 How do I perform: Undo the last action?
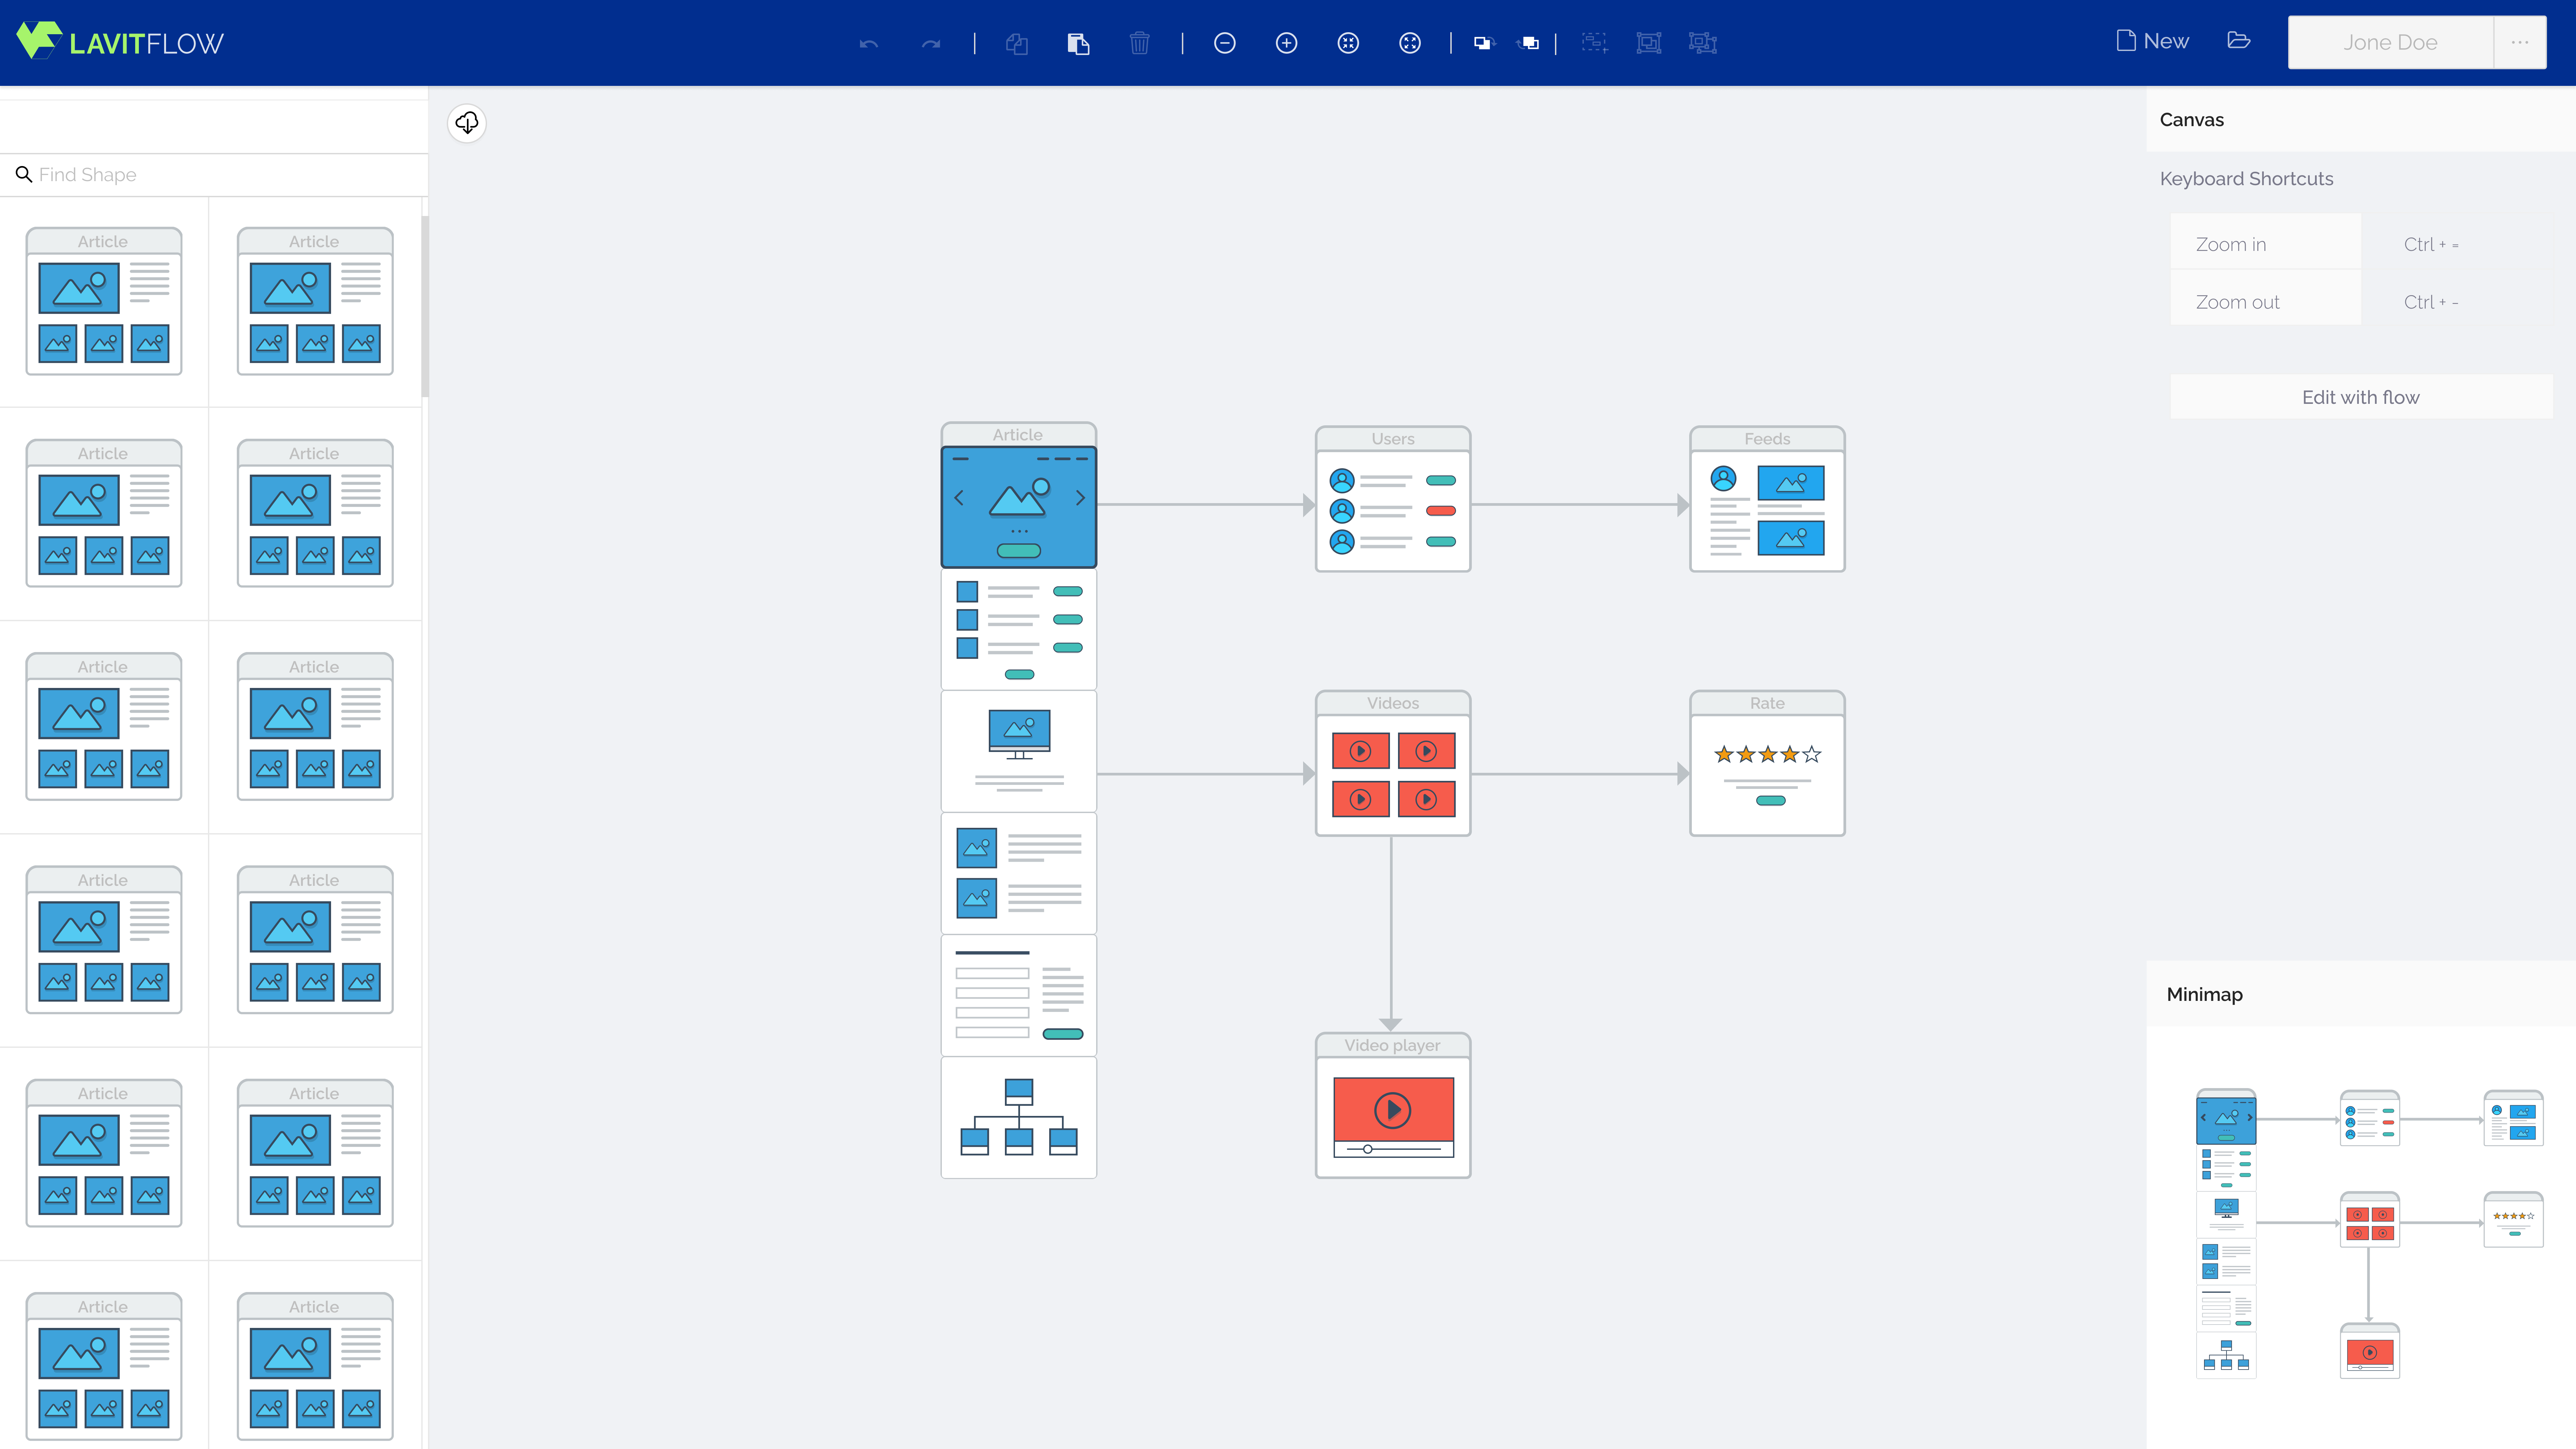868,43
